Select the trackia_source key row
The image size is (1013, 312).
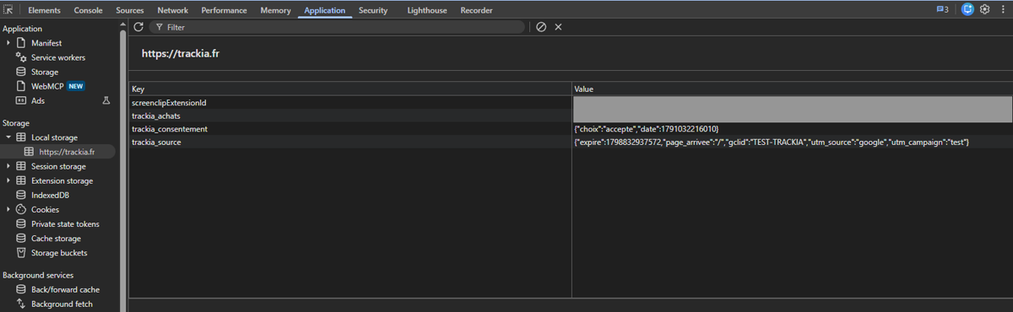pyautogui.click(x=350, y=143)
